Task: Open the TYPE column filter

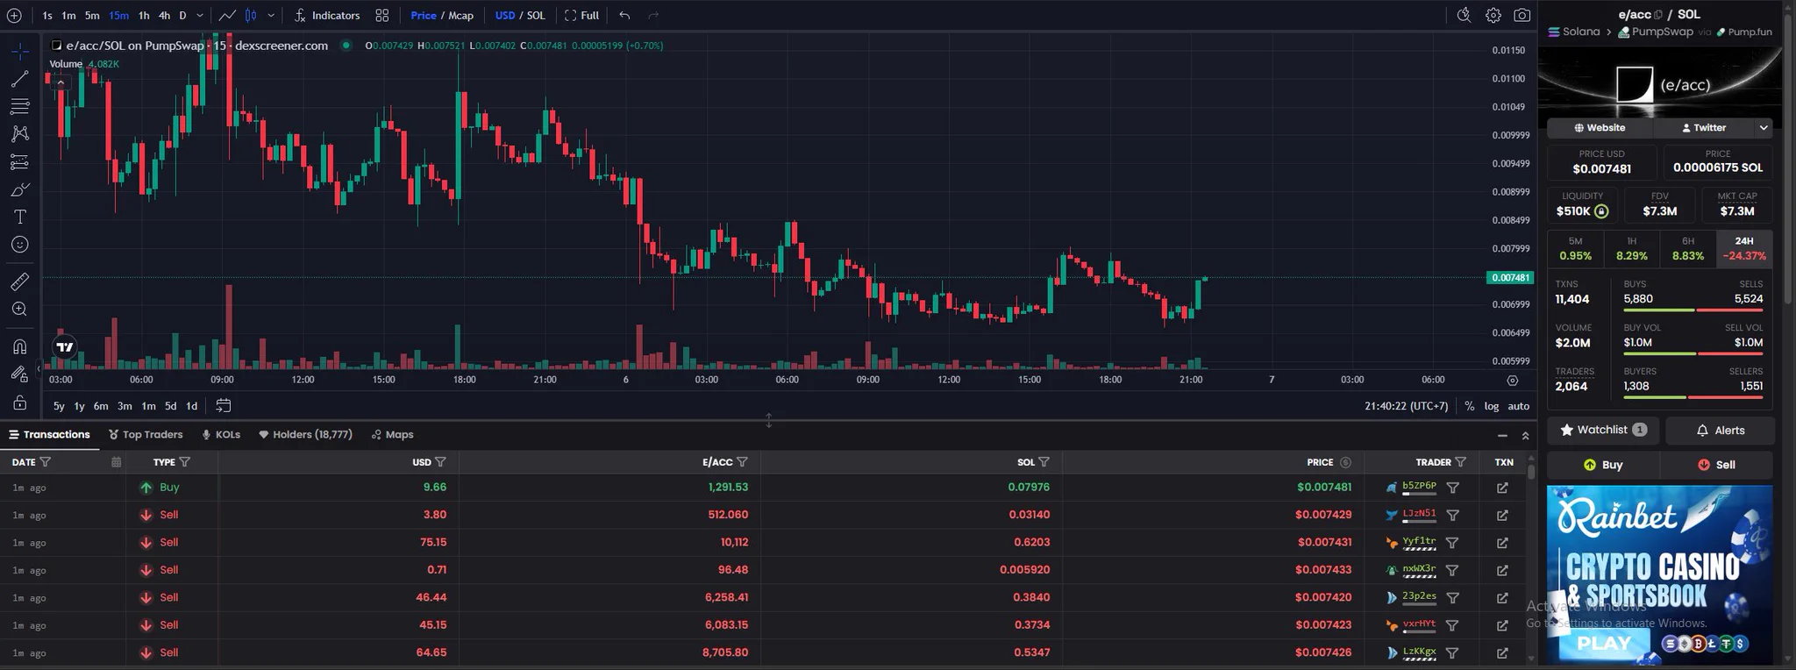Action: coord(185,462)
